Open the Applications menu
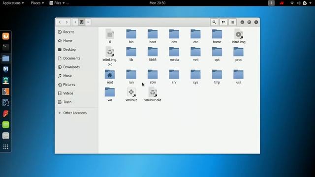 13,3
